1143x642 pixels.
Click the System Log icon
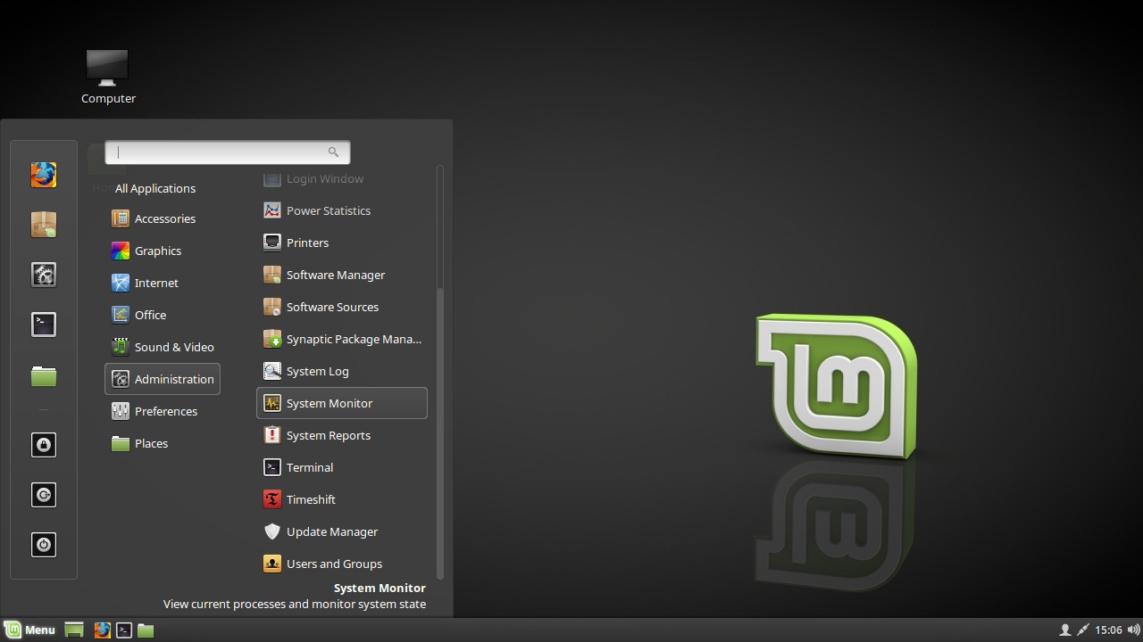pos(272,371)
